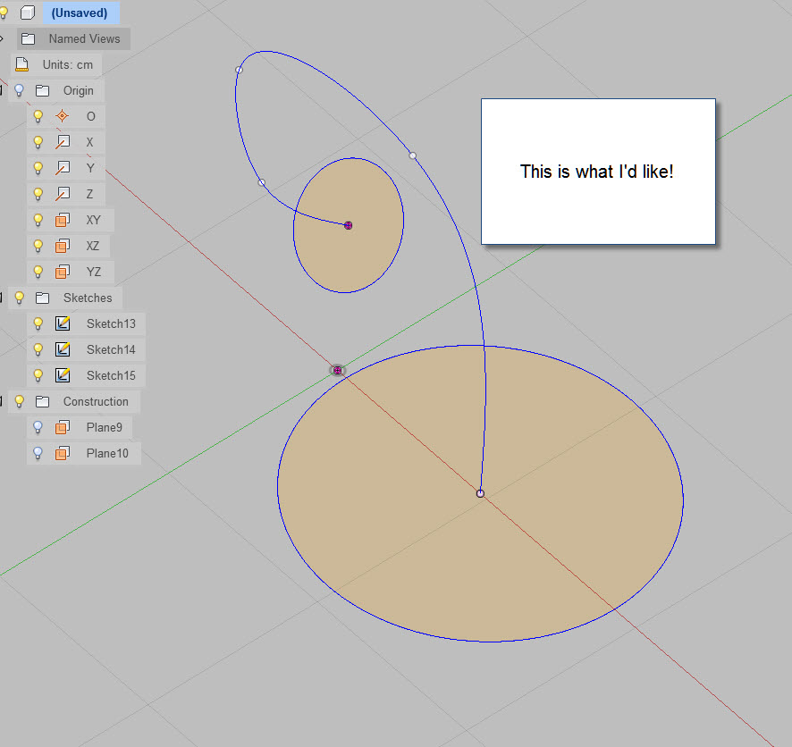Click the magenta point at the small ellipse center

[348, 225]
